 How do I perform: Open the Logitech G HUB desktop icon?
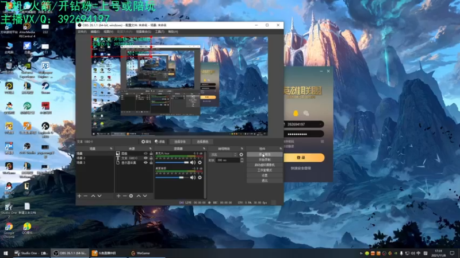pyautogui.click(x=45, y=130)
